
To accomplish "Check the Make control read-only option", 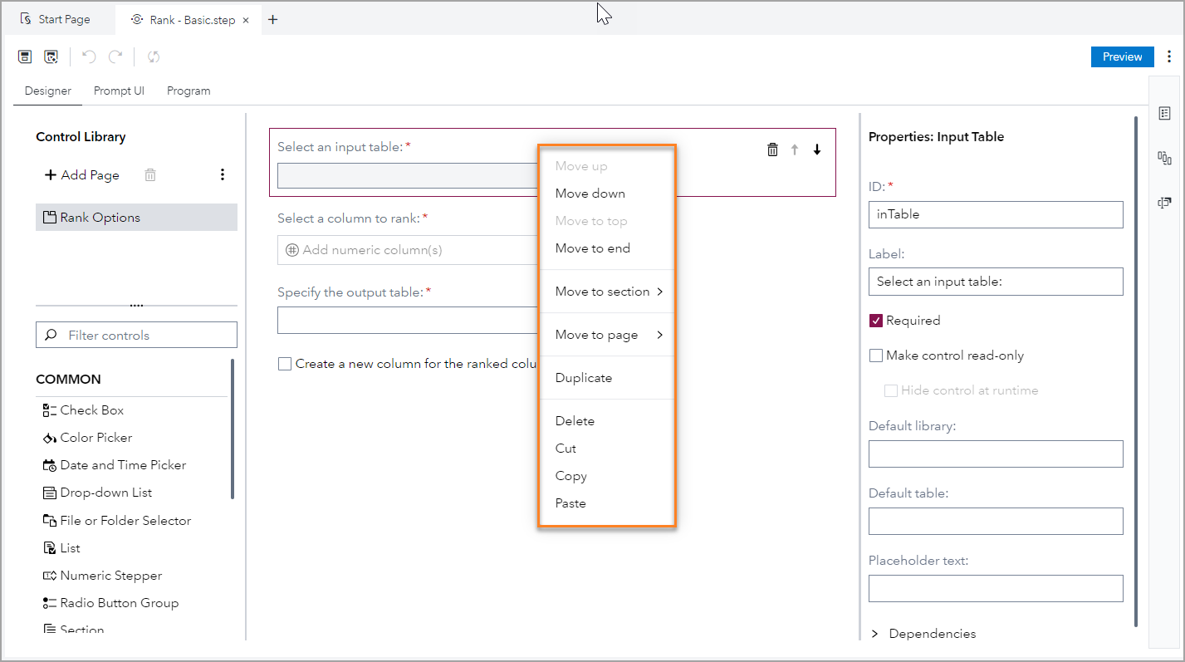I will point(875,355).
